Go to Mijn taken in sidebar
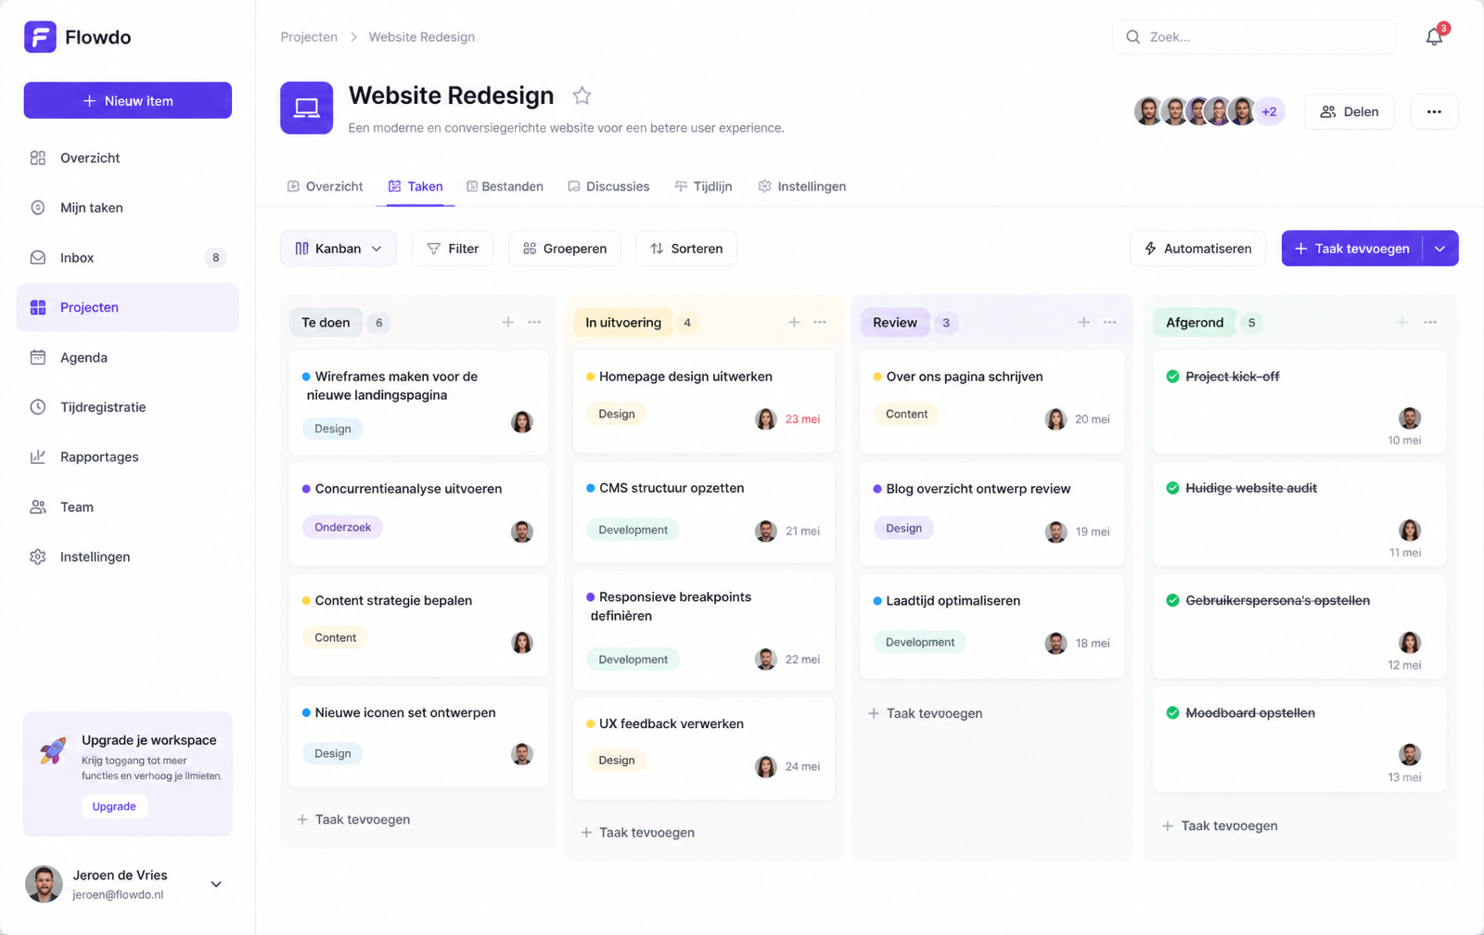Screen dimensions: 1484x935 pos(128,208)
